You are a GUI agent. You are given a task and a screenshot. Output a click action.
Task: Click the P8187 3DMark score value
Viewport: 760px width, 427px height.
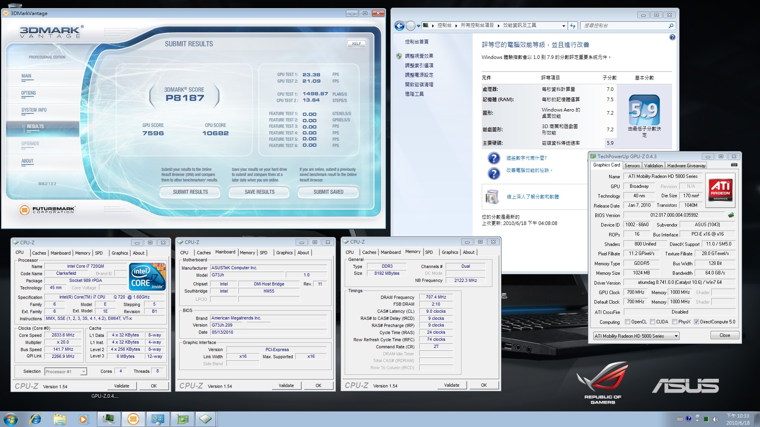pyautogui.click(x=185, y=98)
